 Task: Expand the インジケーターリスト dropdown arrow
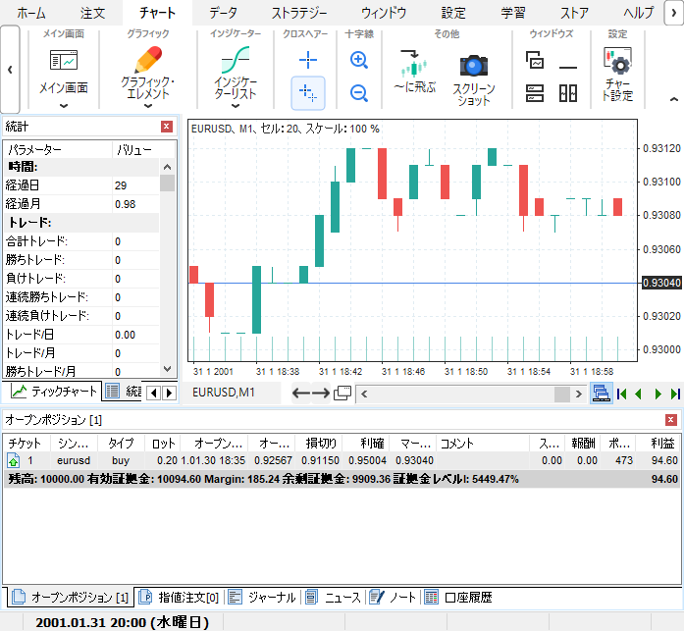[x=236, y=106]
